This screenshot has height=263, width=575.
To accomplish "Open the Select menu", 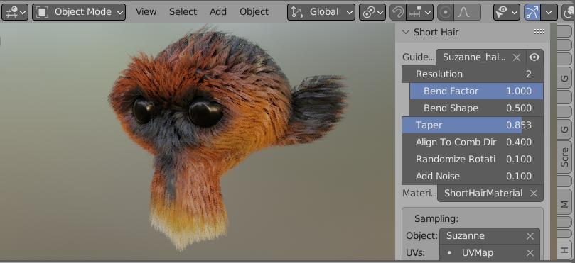I will point(183,12).
